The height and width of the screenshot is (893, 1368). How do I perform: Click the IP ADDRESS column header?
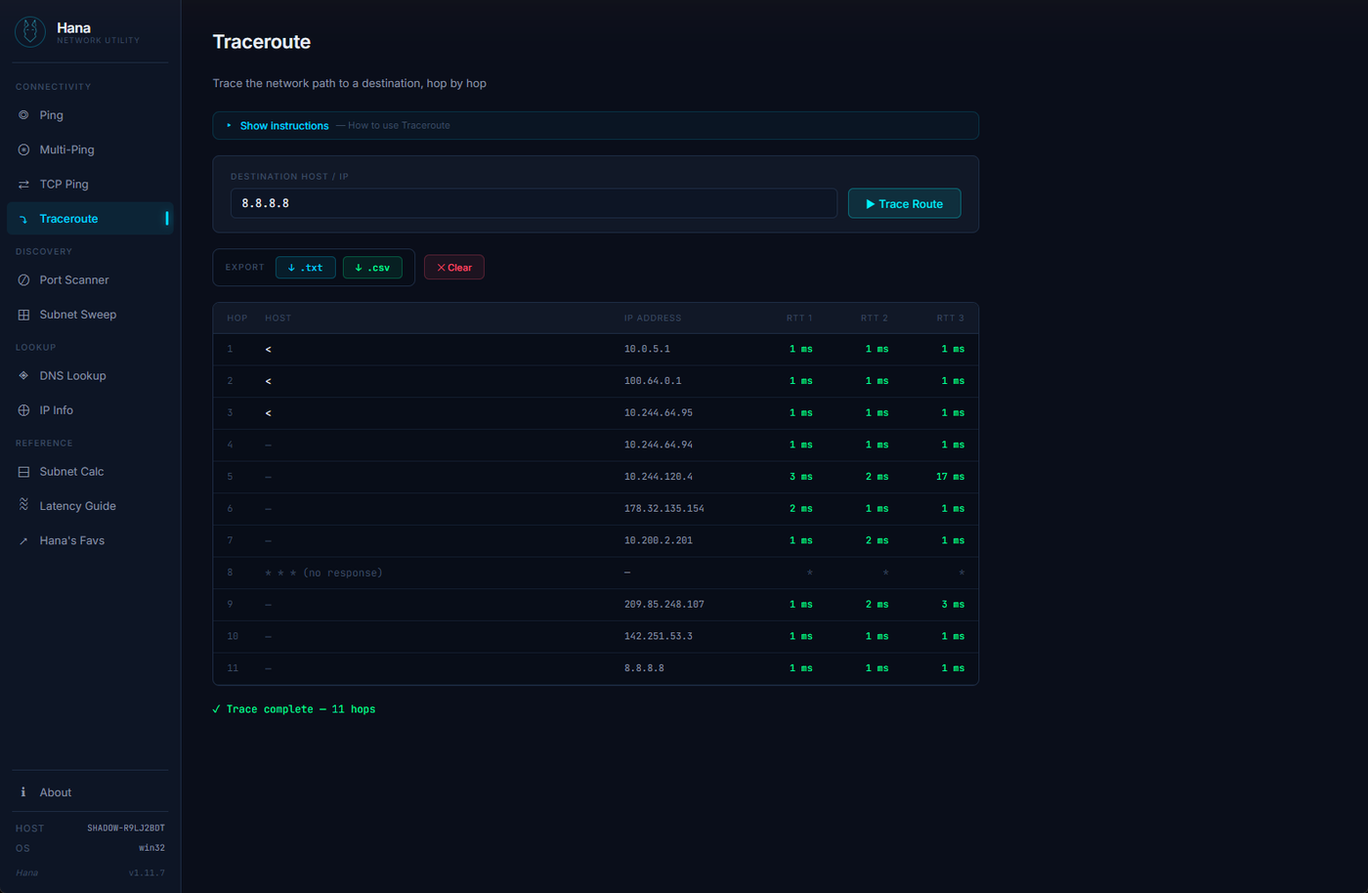(x=653, y=318)
